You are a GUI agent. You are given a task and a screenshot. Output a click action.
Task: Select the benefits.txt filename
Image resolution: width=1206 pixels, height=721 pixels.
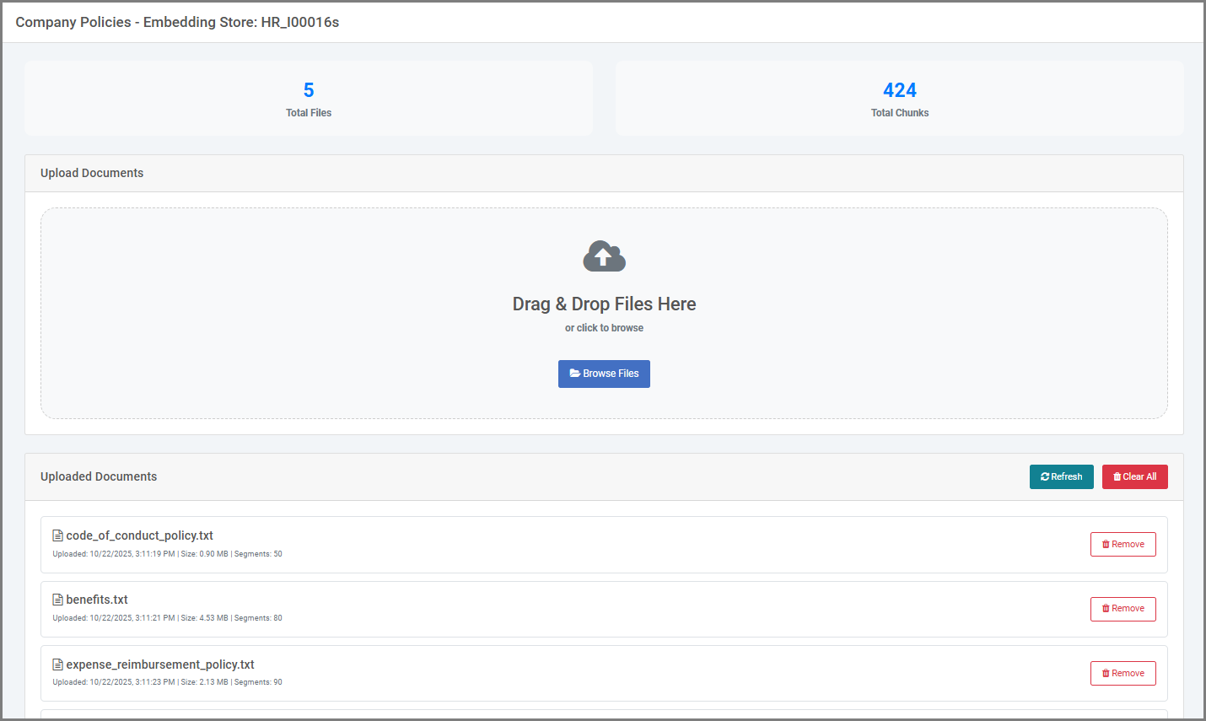click(x=97, y=600)
